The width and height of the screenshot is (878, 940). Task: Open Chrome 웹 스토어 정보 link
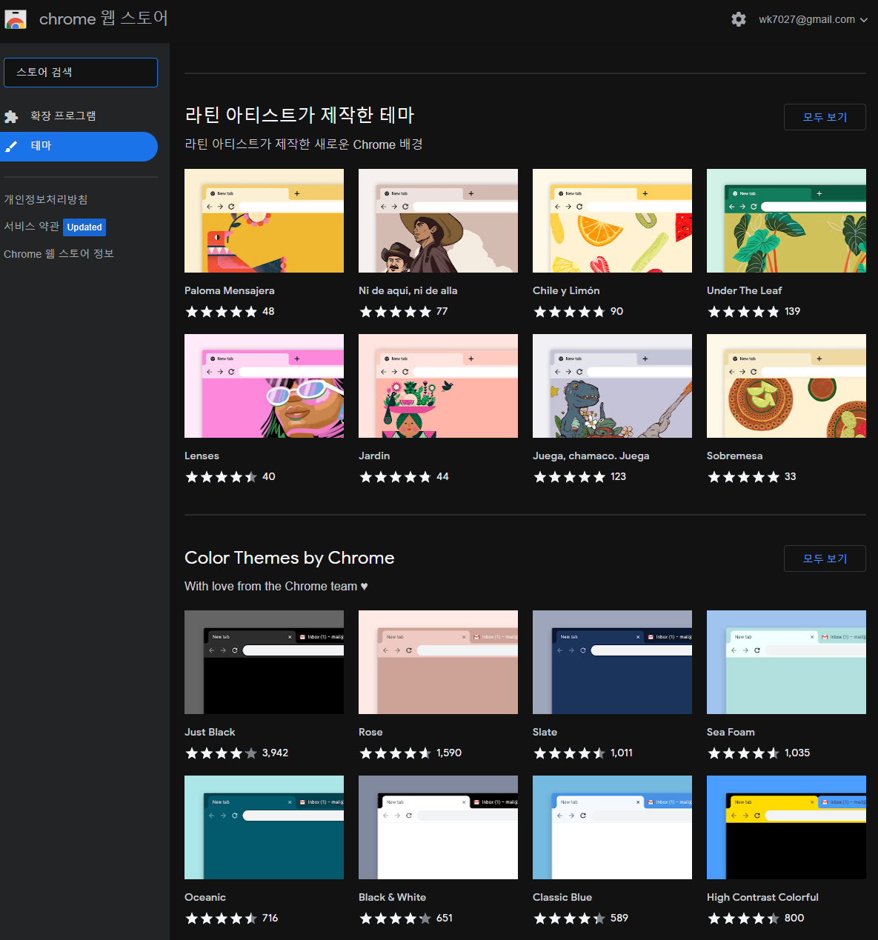pos(59,253)
